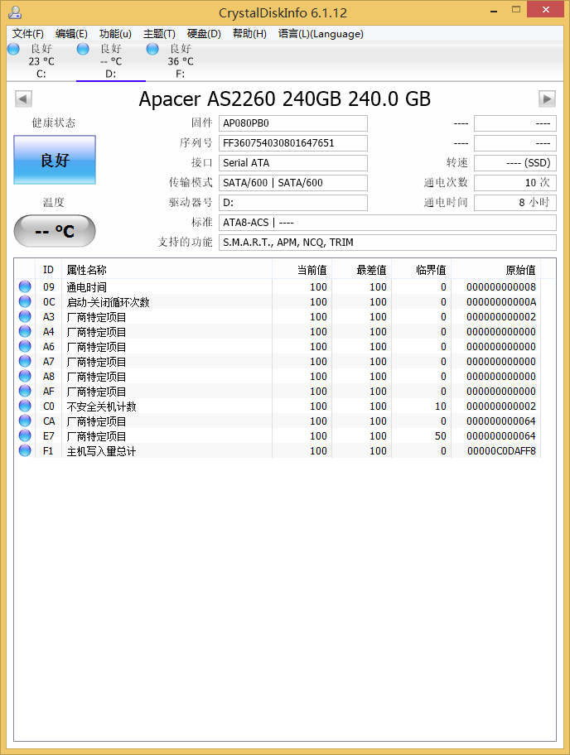This screenshot has width=570, height=755.
Task: Switch to drive F: 36 °C tab
Action: click(181, 61)
